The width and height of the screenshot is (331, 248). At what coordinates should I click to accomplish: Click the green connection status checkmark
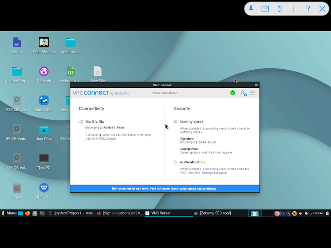[x=232, y=93]
